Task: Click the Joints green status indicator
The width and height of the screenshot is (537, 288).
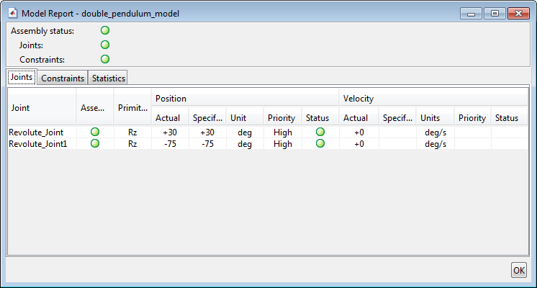Action: pos(105,45)
